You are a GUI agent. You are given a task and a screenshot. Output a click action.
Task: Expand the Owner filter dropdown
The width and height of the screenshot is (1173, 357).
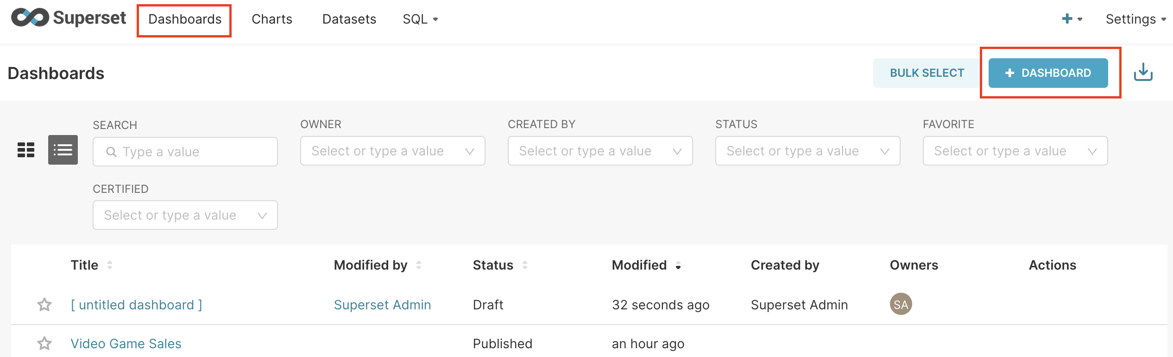(x=393, y=151)
